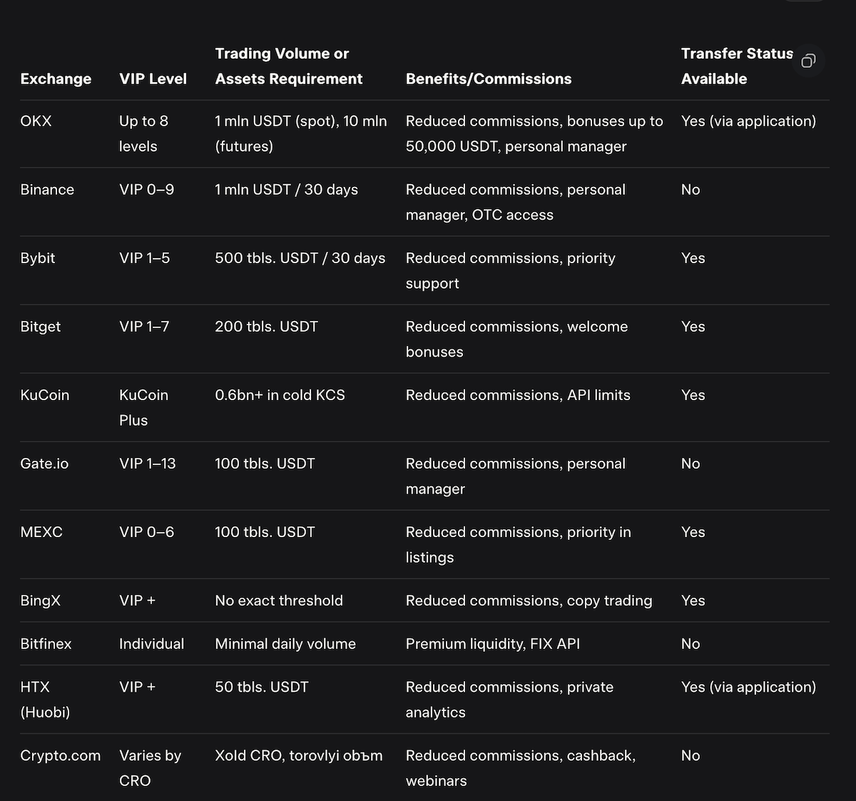This screenshot has width=856, height=801.
Task: Select the 'OKX' exchange cell
Action: tap(36, 121)
